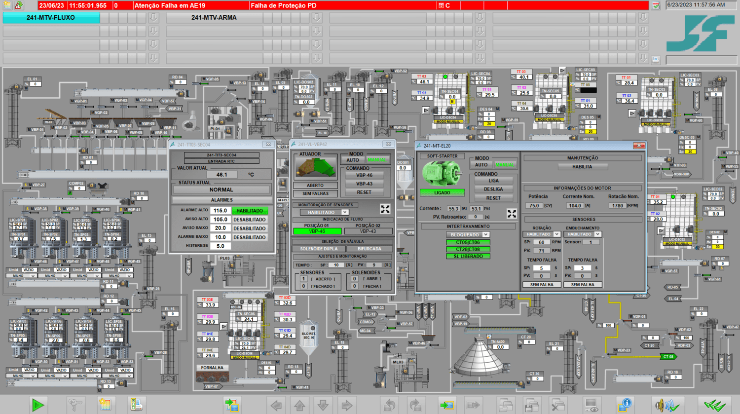Switch to the 241-MTV-ARMA screen tab
Screen dimensions: 740x414
(214, 17)
